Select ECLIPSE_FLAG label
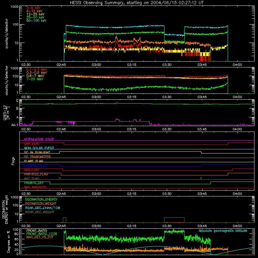The height and width of the screenshot is (258, 258). [35, 165]
